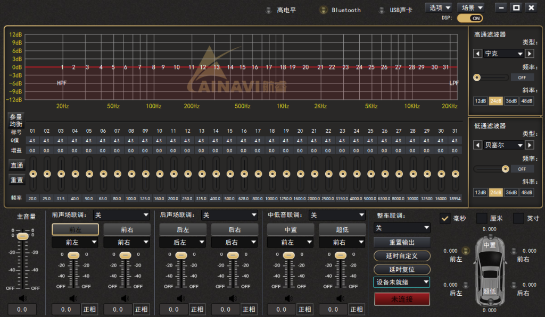
Task: Click next arrow for high-pass filter type
Action: pos(530,54)
